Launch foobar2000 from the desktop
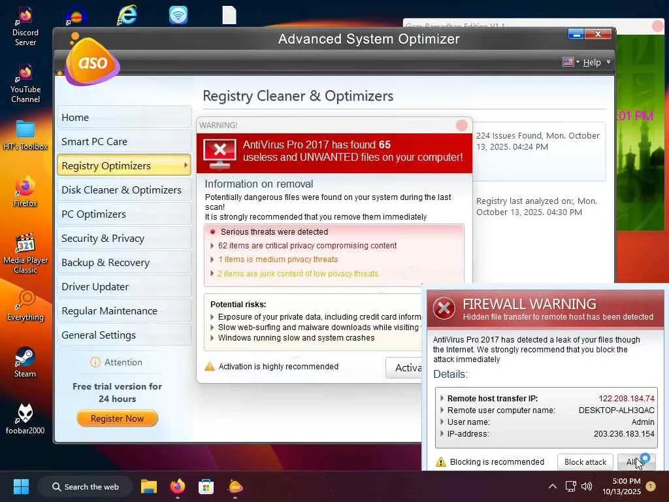 [x=25, y=419]
